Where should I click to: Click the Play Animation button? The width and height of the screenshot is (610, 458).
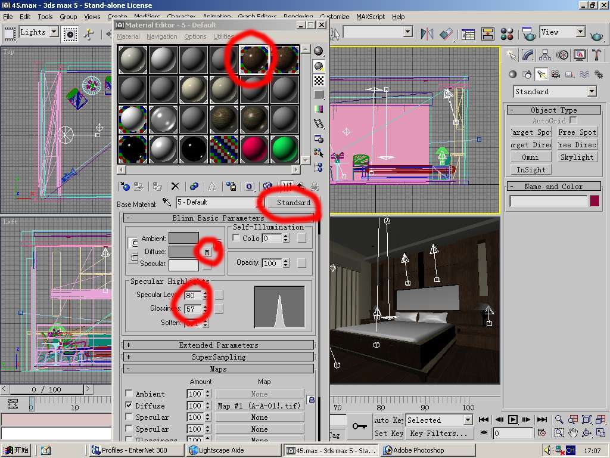coord(513,419)
